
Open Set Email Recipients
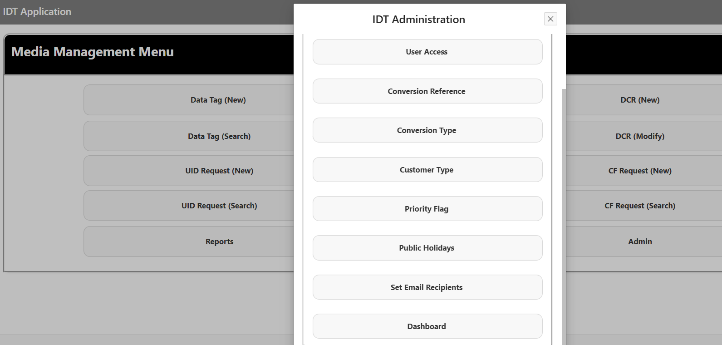(x=427, y=287)
